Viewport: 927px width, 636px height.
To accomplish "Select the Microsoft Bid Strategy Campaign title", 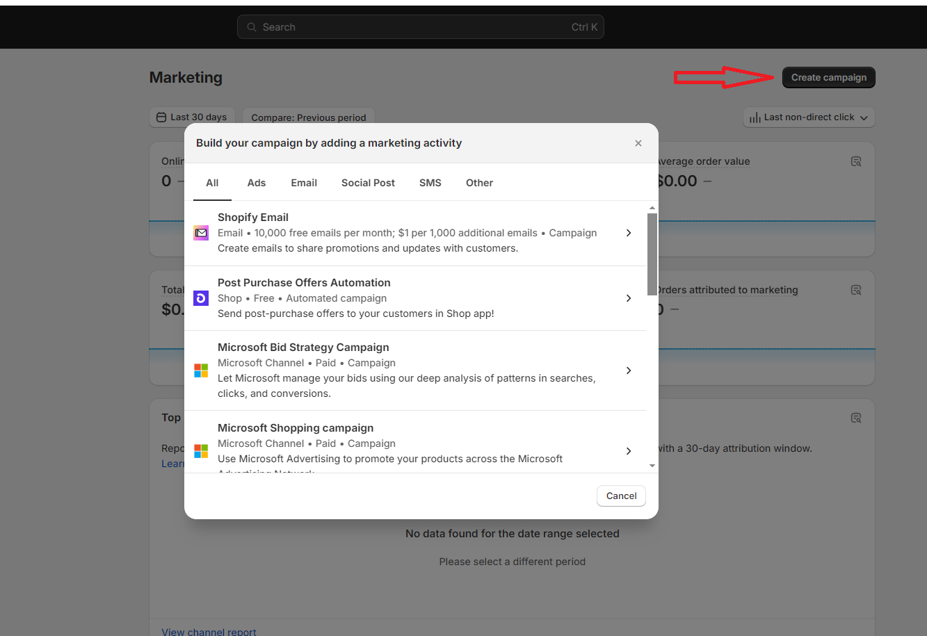I will [x=303, y=348].
